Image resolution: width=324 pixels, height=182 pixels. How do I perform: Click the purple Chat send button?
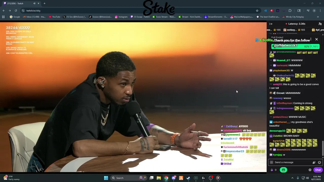[x=318, y=170]
